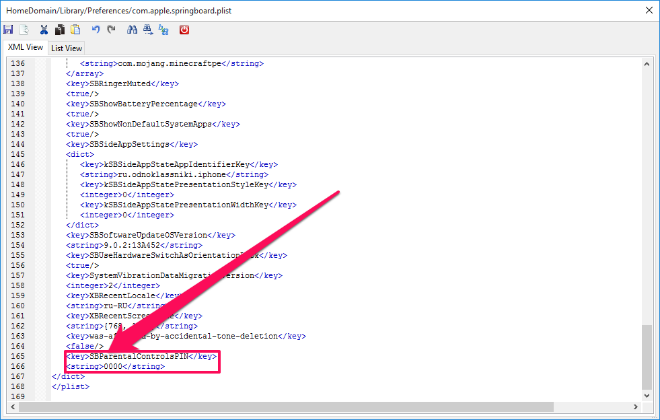
Task: Click the red power exit icon
Action: pos(184,30)
